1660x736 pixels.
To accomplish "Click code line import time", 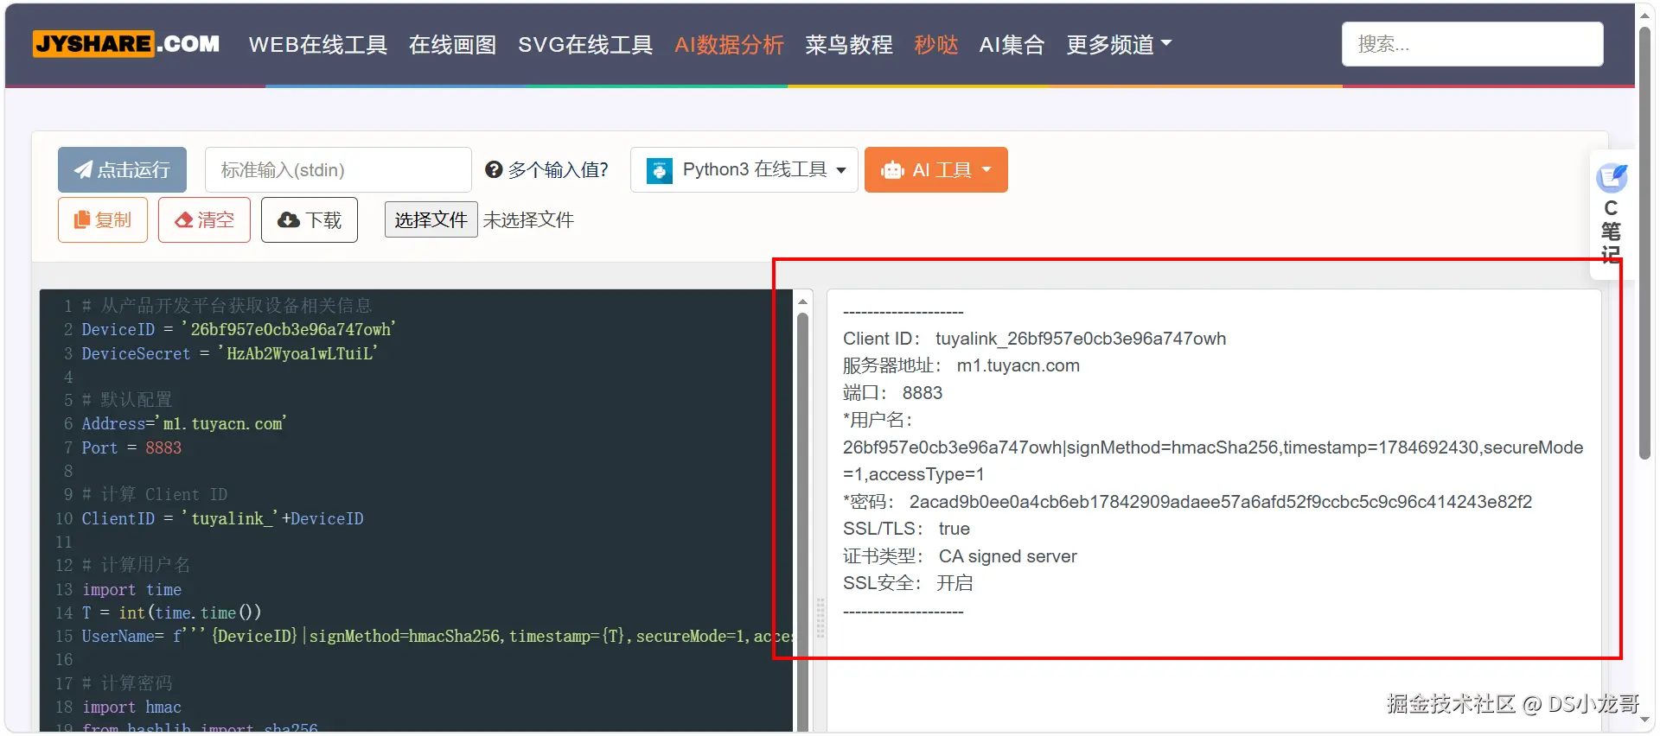I will click(x=131, y=589).
